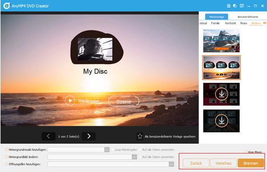The height and width of the screenshot is (172, 267).
Task: Enable the Hintergrundbild ändern checkbox
Action: [x=7, y=157]
